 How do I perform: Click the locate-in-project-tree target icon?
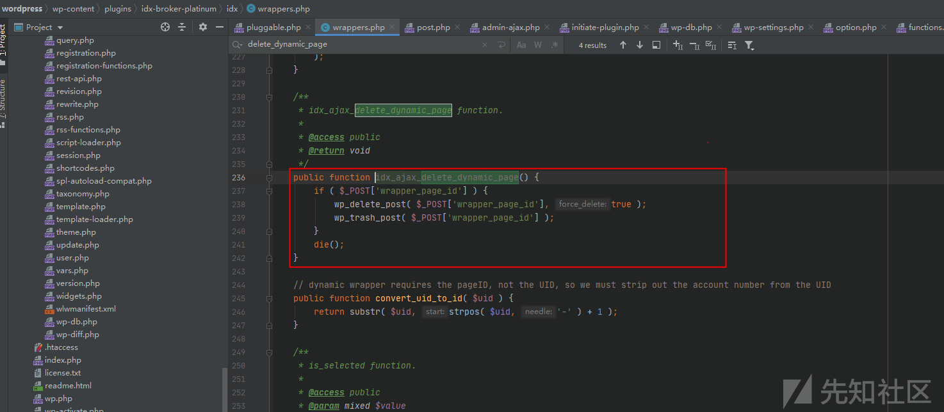coord(165,27)
